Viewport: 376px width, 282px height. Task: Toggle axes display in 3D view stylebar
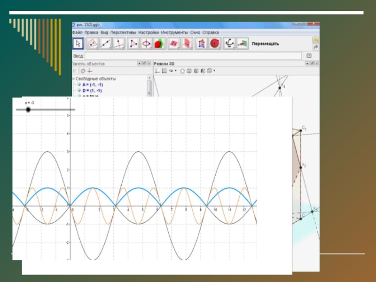point(157,71)
